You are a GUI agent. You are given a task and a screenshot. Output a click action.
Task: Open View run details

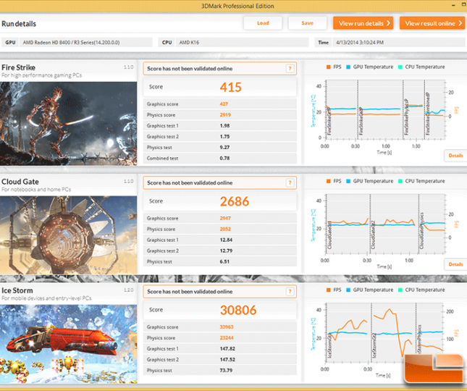click(363, 23)
